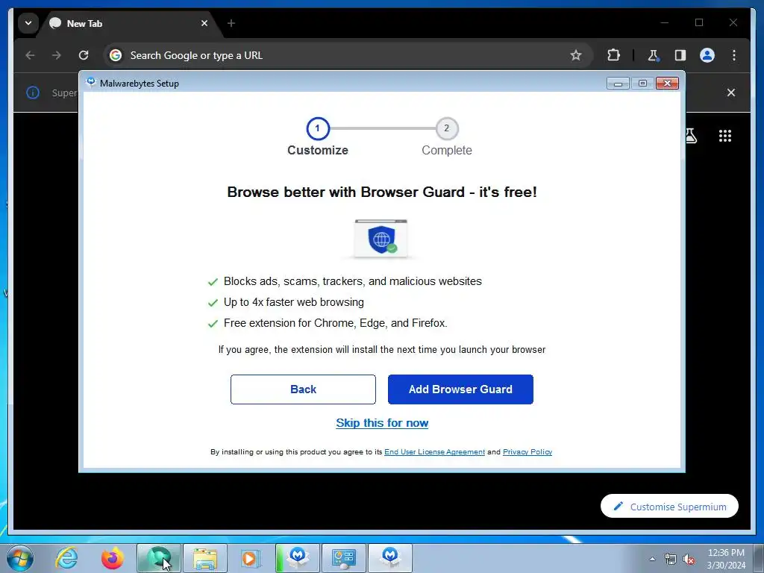Click Browser Guard shield illustration
This screenshot has height=573, width=764.
coord(381,238)
